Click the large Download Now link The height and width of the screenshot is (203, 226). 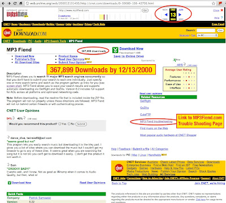[x=131, y=48]
